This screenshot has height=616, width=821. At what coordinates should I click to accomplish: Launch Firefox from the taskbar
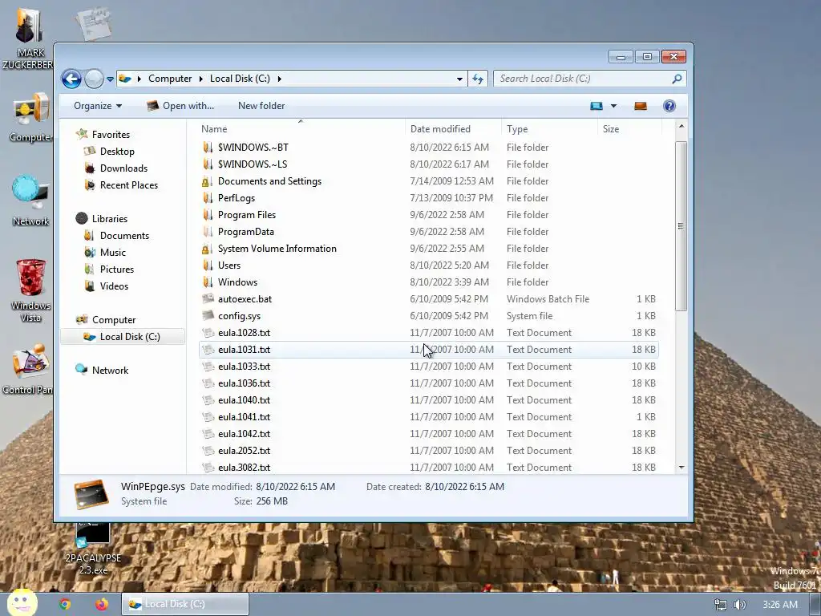coord(102,604)
